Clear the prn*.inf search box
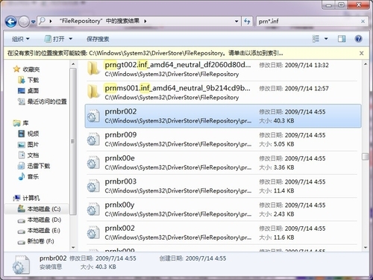This screenshot has width=373, height=280. (363, 22)
